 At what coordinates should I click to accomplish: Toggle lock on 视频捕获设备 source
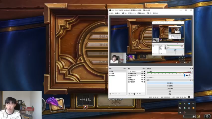point(144,74)
